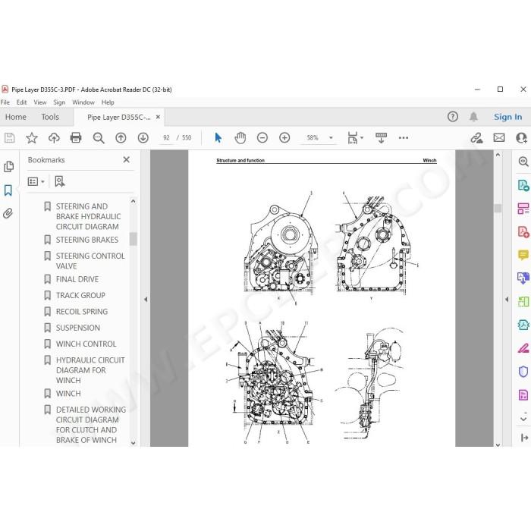Select the Pipe Layer D355C document tab
The image size is (531, 531).
pos(119,117)
